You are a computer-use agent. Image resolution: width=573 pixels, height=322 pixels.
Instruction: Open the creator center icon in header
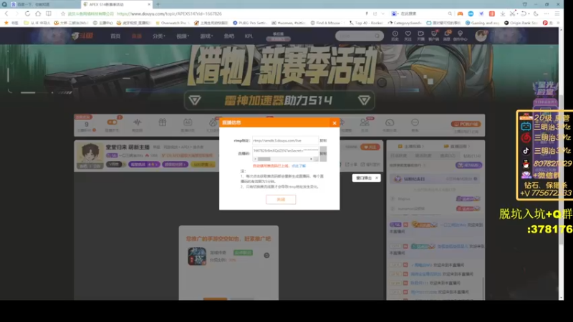pos(460,35)
